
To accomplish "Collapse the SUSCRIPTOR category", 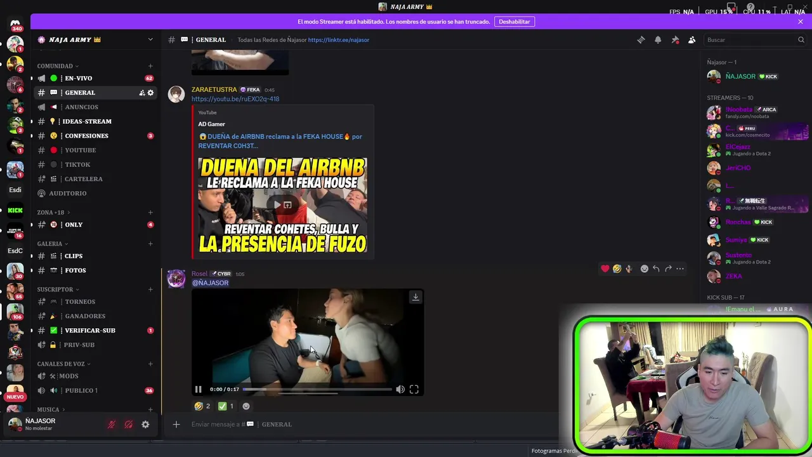I will 58,289.
